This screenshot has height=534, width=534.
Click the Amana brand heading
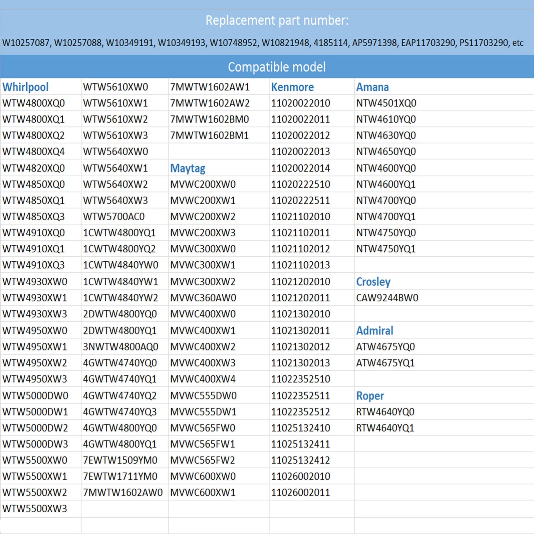tap(372, 87)
